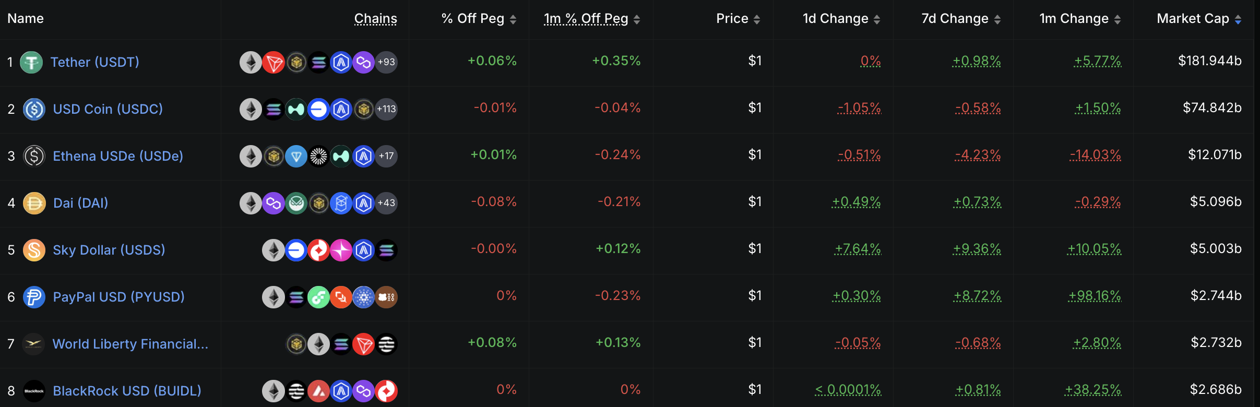1260x407 pixels.
Task: Open the Ethena USDe (USDe) link
Action: tap(118, 156)
